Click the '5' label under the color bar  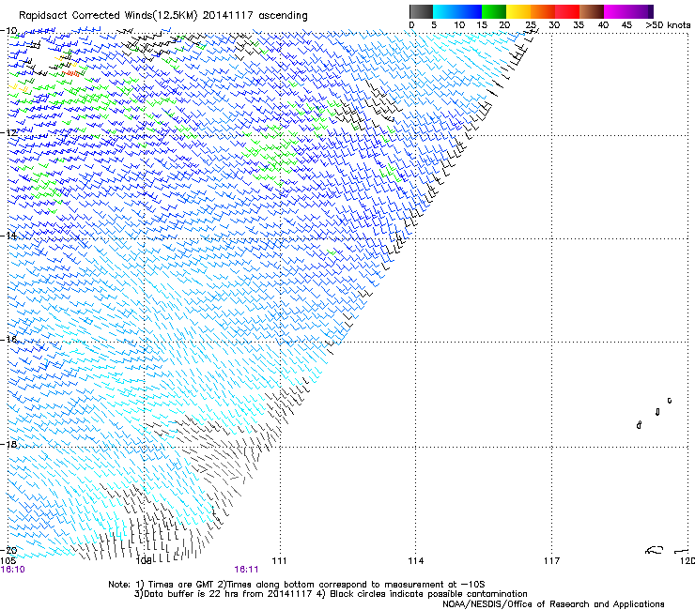434,25
